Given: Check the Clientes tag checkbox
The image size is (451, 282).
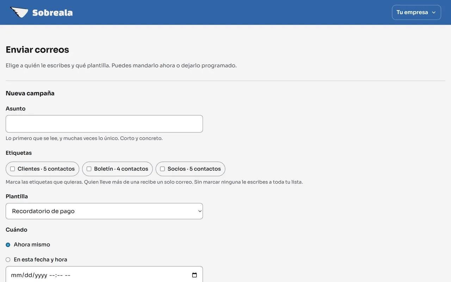Looking at the screenshot, I should 13,169.
